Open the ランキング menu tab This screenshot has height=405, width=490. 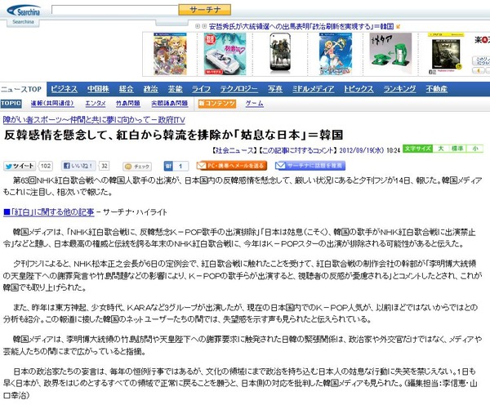coord(399,89)
